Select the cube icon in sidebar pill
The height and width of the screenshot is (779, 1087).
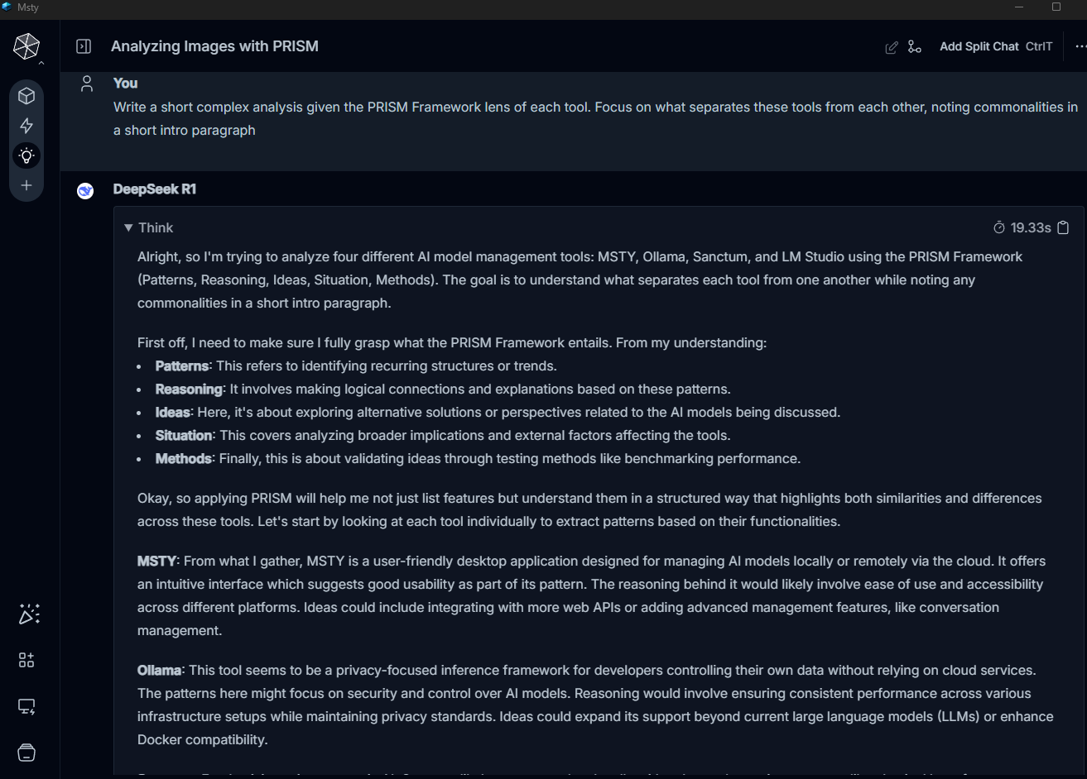(26, 96)
